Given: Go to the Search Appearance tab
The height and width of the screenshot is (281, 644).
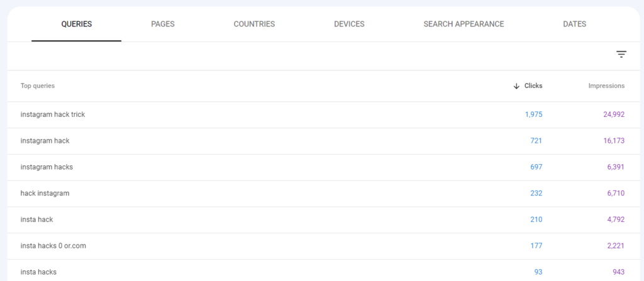Looking at the screenshot, I should point(464,25).
